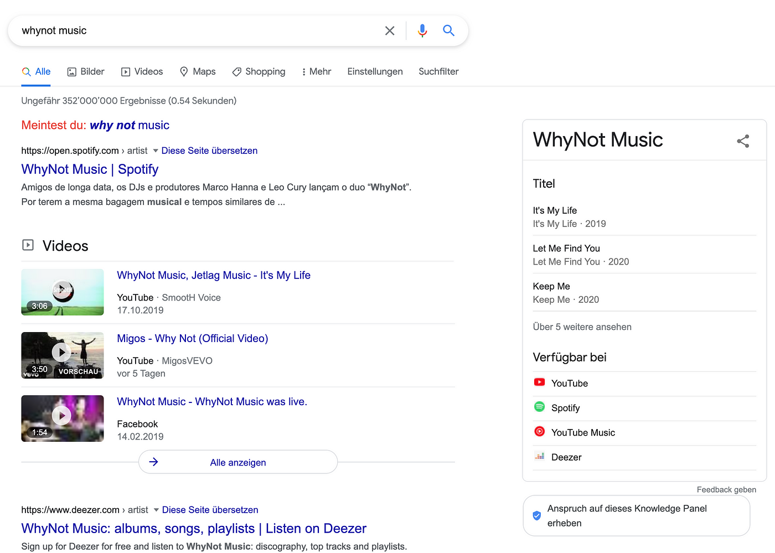775x553 pixels.
Task: Open the Suchfilter options
Action: (438, 71)
